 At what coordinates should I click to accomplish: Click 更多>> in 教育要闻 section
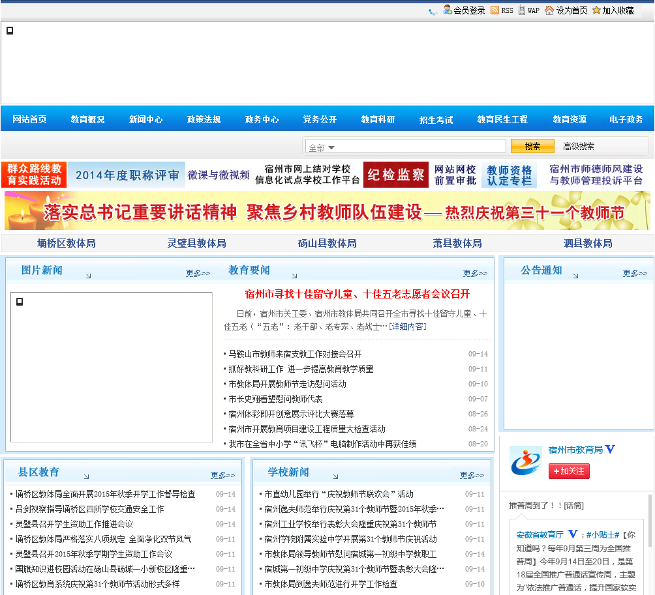click(475, 273)
